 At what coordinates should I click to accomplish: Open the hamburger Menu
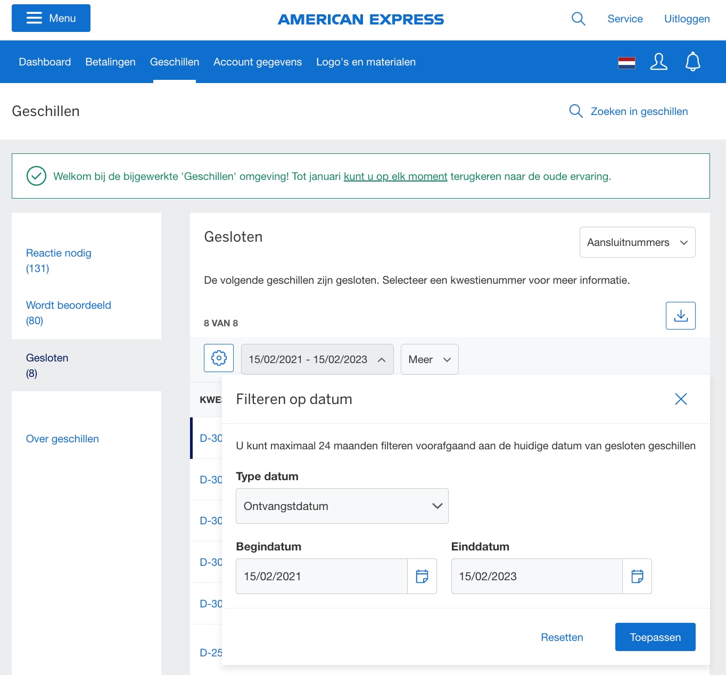(51, 18)
